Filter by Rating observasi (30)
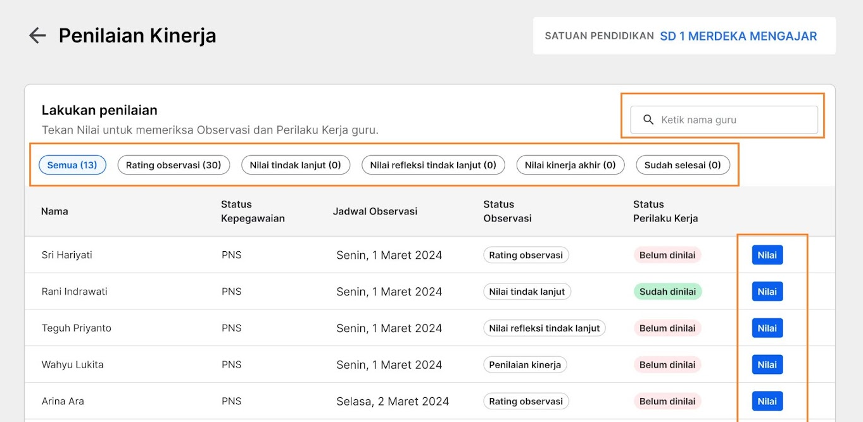 pos(173,165)
